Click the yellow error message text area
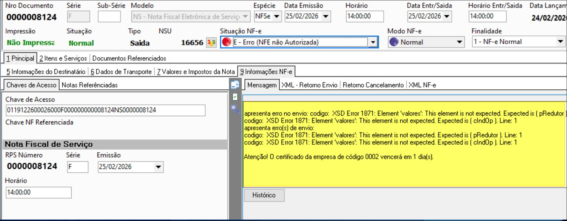This screenshot has width=567, height=221. tap(404, 171)
